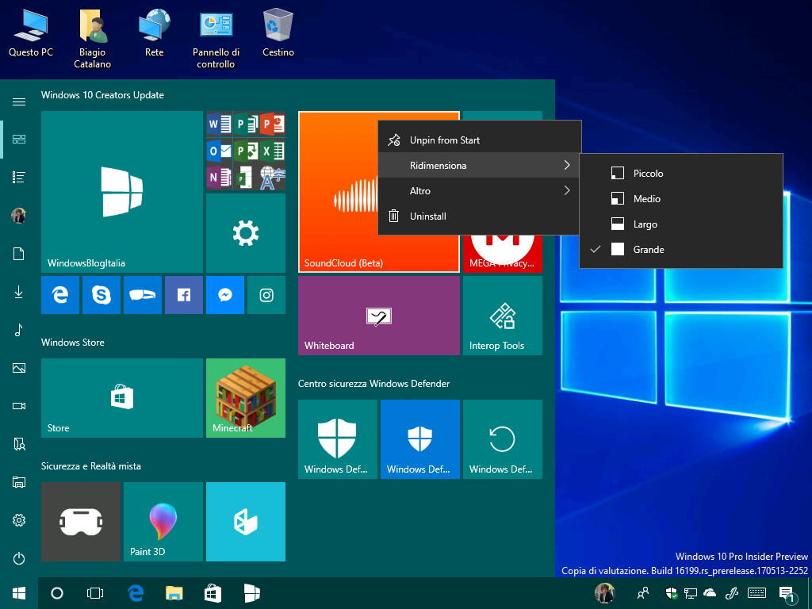Open the Skype small tile
This screenshot has width=812, height=609.
[x=101, y=295]
